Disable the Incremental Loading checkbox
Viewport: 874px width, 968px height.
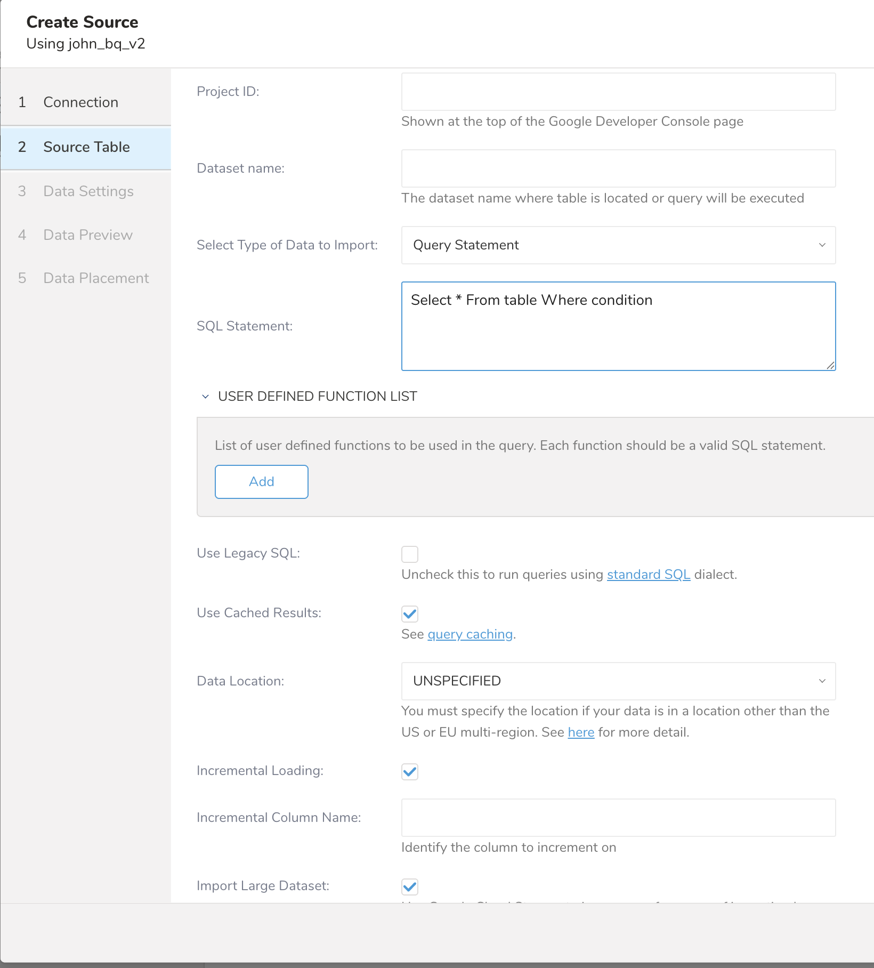click(410, 772)
